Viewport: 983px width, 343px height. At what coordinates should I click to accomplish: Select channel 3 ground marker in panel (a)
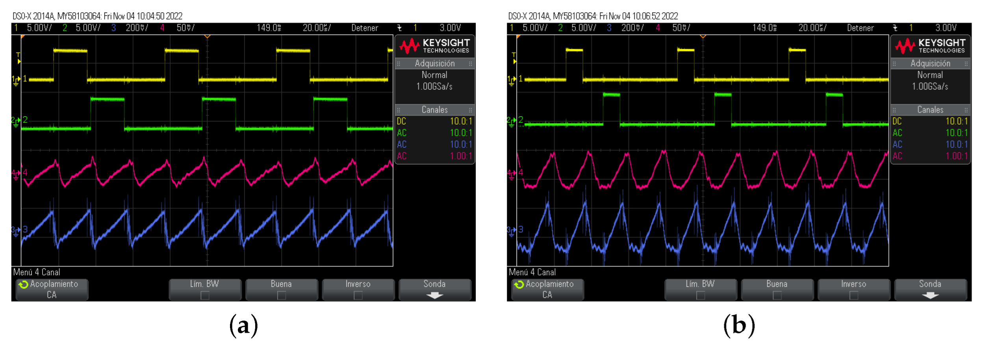[16, 231]
